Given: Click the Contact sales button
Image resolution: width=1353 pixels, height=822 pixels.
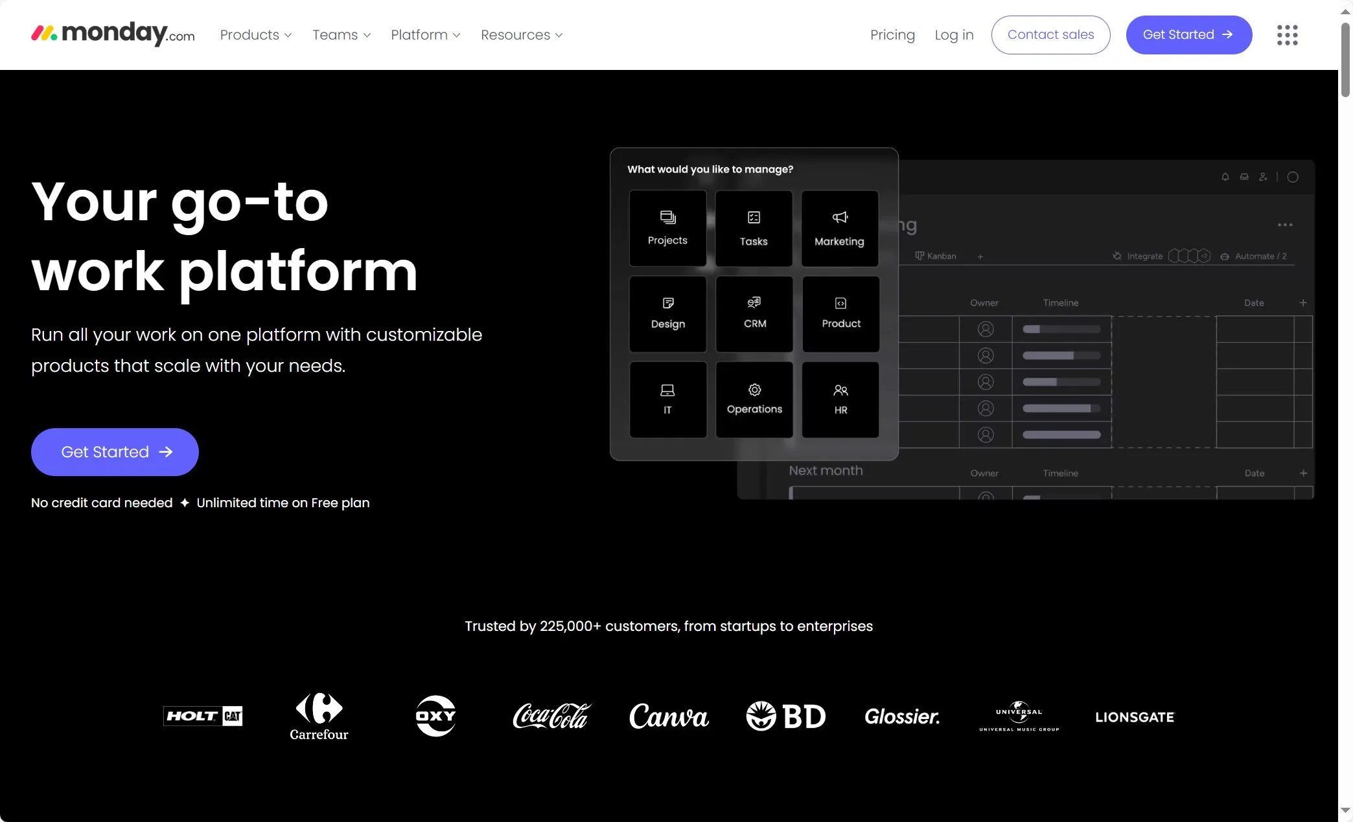Looking at the screenshot, I should pyautogui.click(x=1050, y=35).
